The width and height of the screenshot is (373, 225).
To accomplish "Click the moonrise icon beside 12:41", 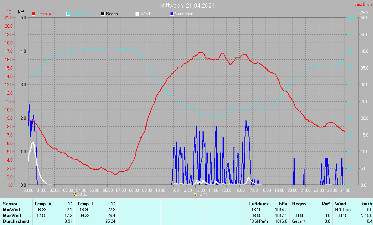I will [x=196, y=194].
